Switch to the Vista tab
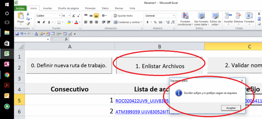Screen dimensions: 262x119 click(x=132, y=8)
